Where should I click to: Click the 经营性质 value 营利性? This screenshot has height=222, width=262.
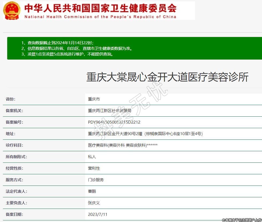94,168
